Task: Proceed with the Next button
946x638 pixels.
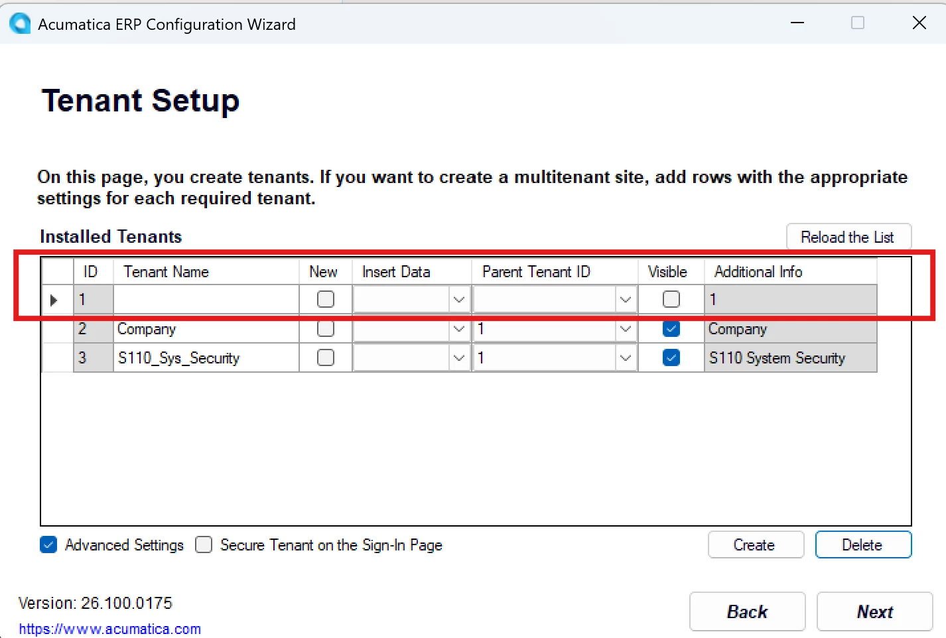Action: coord(874,611)
